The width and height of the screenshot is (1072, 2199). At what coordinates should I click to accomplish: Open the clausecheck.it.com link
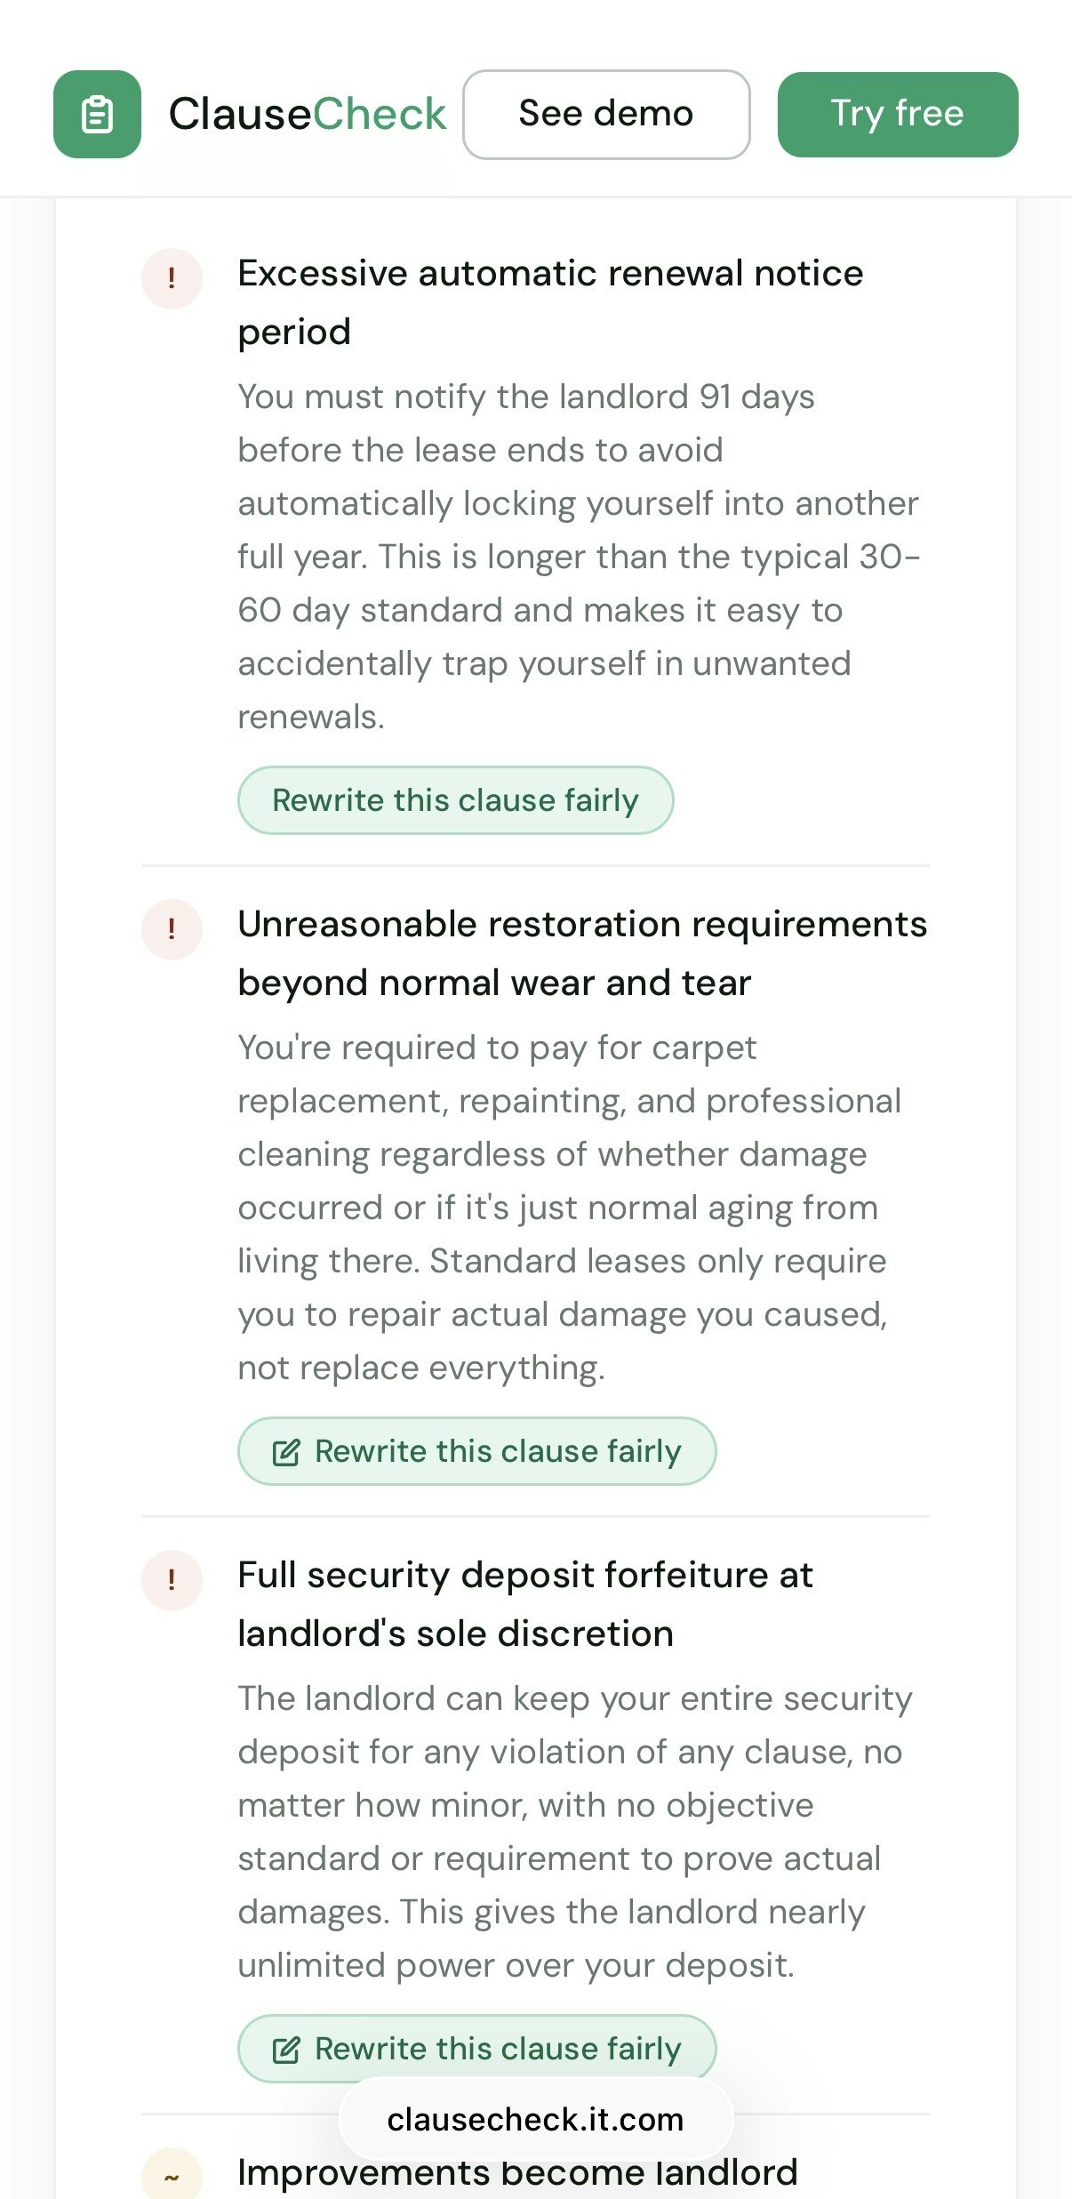click(535, 2118)
